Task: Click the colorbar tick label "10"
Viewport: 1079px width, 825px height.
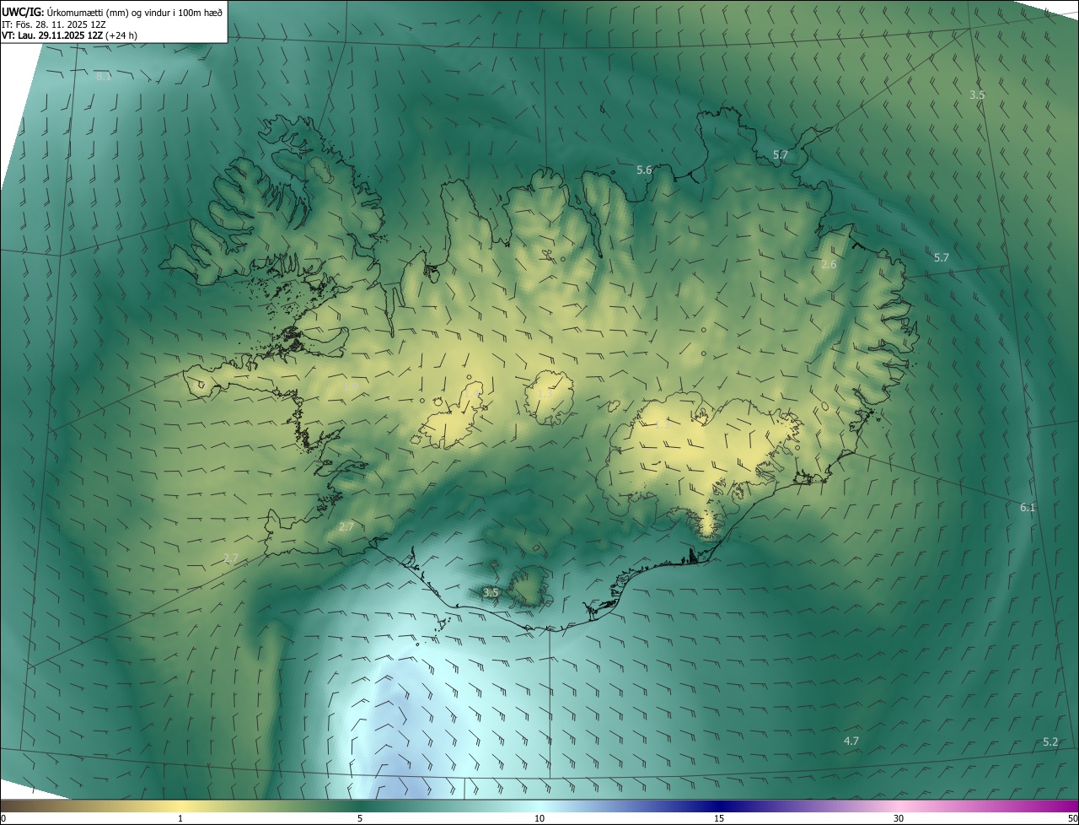Action: [539, 819]
